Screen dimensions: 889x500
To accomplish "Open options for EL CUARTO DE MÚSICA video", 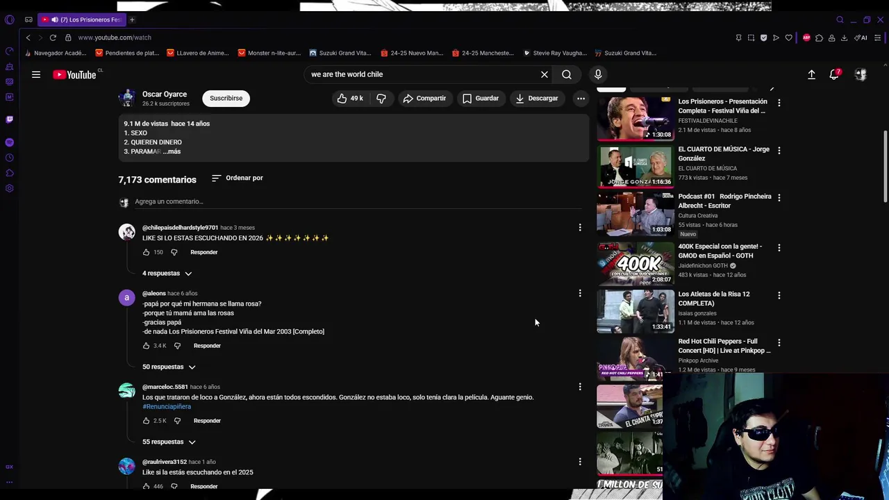I will (779, 150).
